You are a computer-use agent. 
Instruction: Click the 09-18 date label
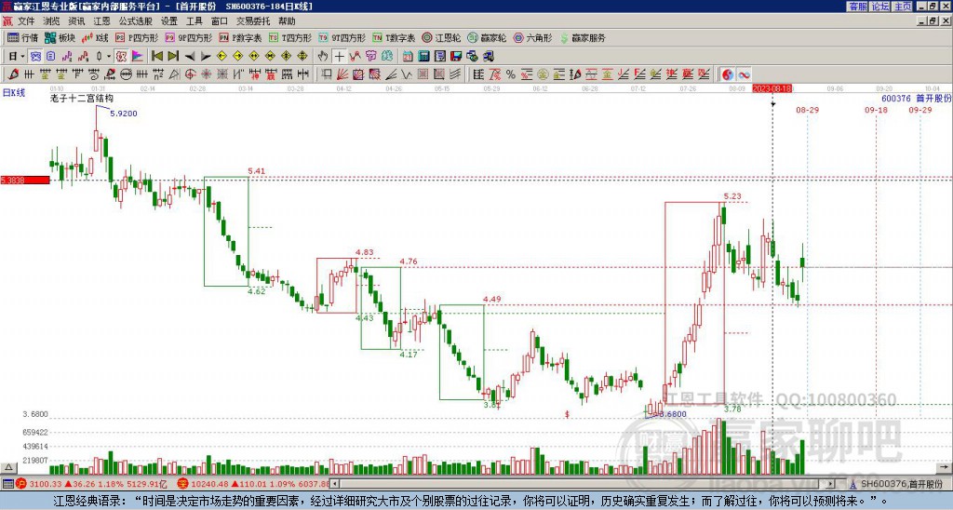click(876, 110)
